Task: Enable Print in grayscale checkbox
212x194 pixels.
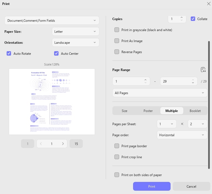Action: pos(117,30)
